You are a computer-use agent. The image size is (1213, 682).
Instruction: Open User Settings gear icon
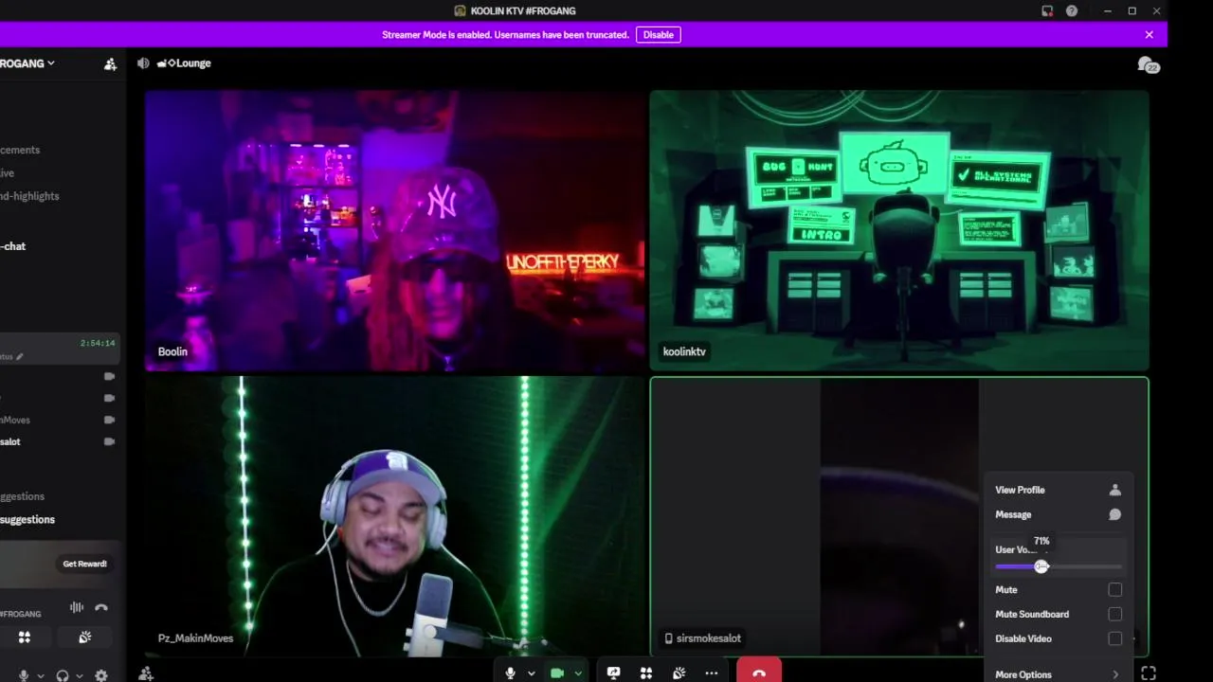(x=101, y=675)
